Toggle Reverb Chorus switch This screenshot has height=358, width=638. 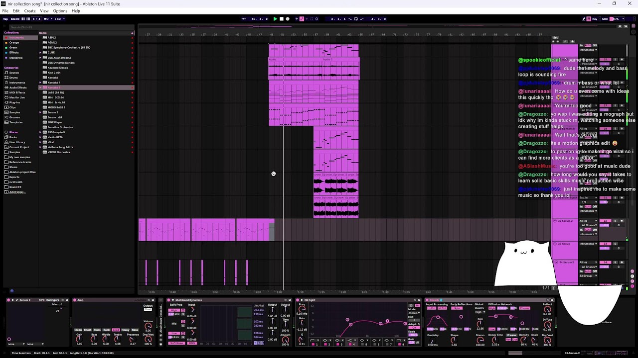(524, 308)
